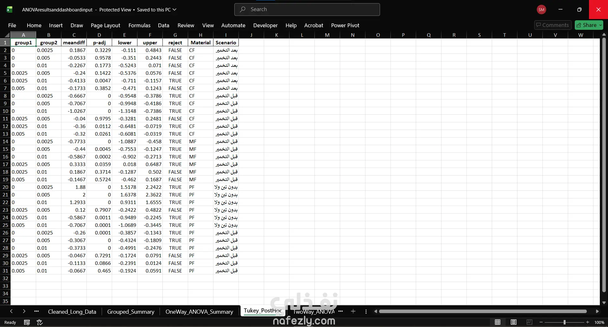Switch to Cleaned_Long_Data sheet
Screen dimensions: 608x327
(72, 311)
